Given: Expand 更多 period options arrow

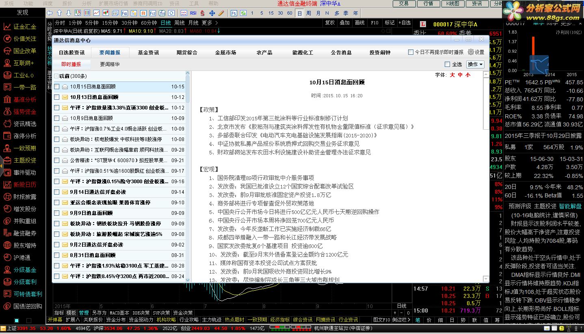Looking at the screenshot, I should point(217,23).
